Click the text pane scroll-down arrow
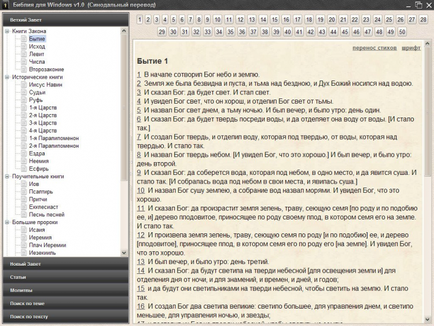 click(x=428, y=320)
